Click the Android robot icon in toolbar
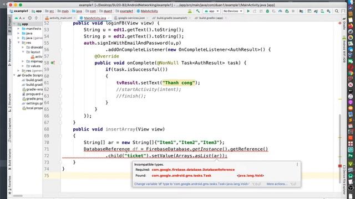The image size is (355, 199). point(190,11)
